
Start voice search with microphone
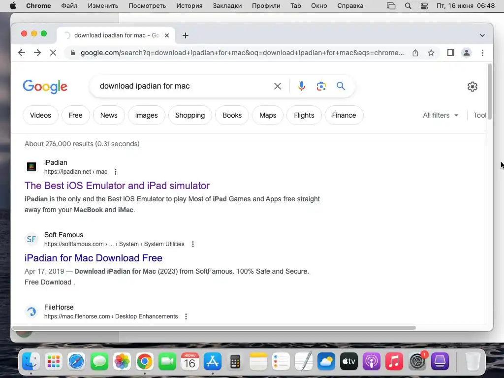(302, 86)
